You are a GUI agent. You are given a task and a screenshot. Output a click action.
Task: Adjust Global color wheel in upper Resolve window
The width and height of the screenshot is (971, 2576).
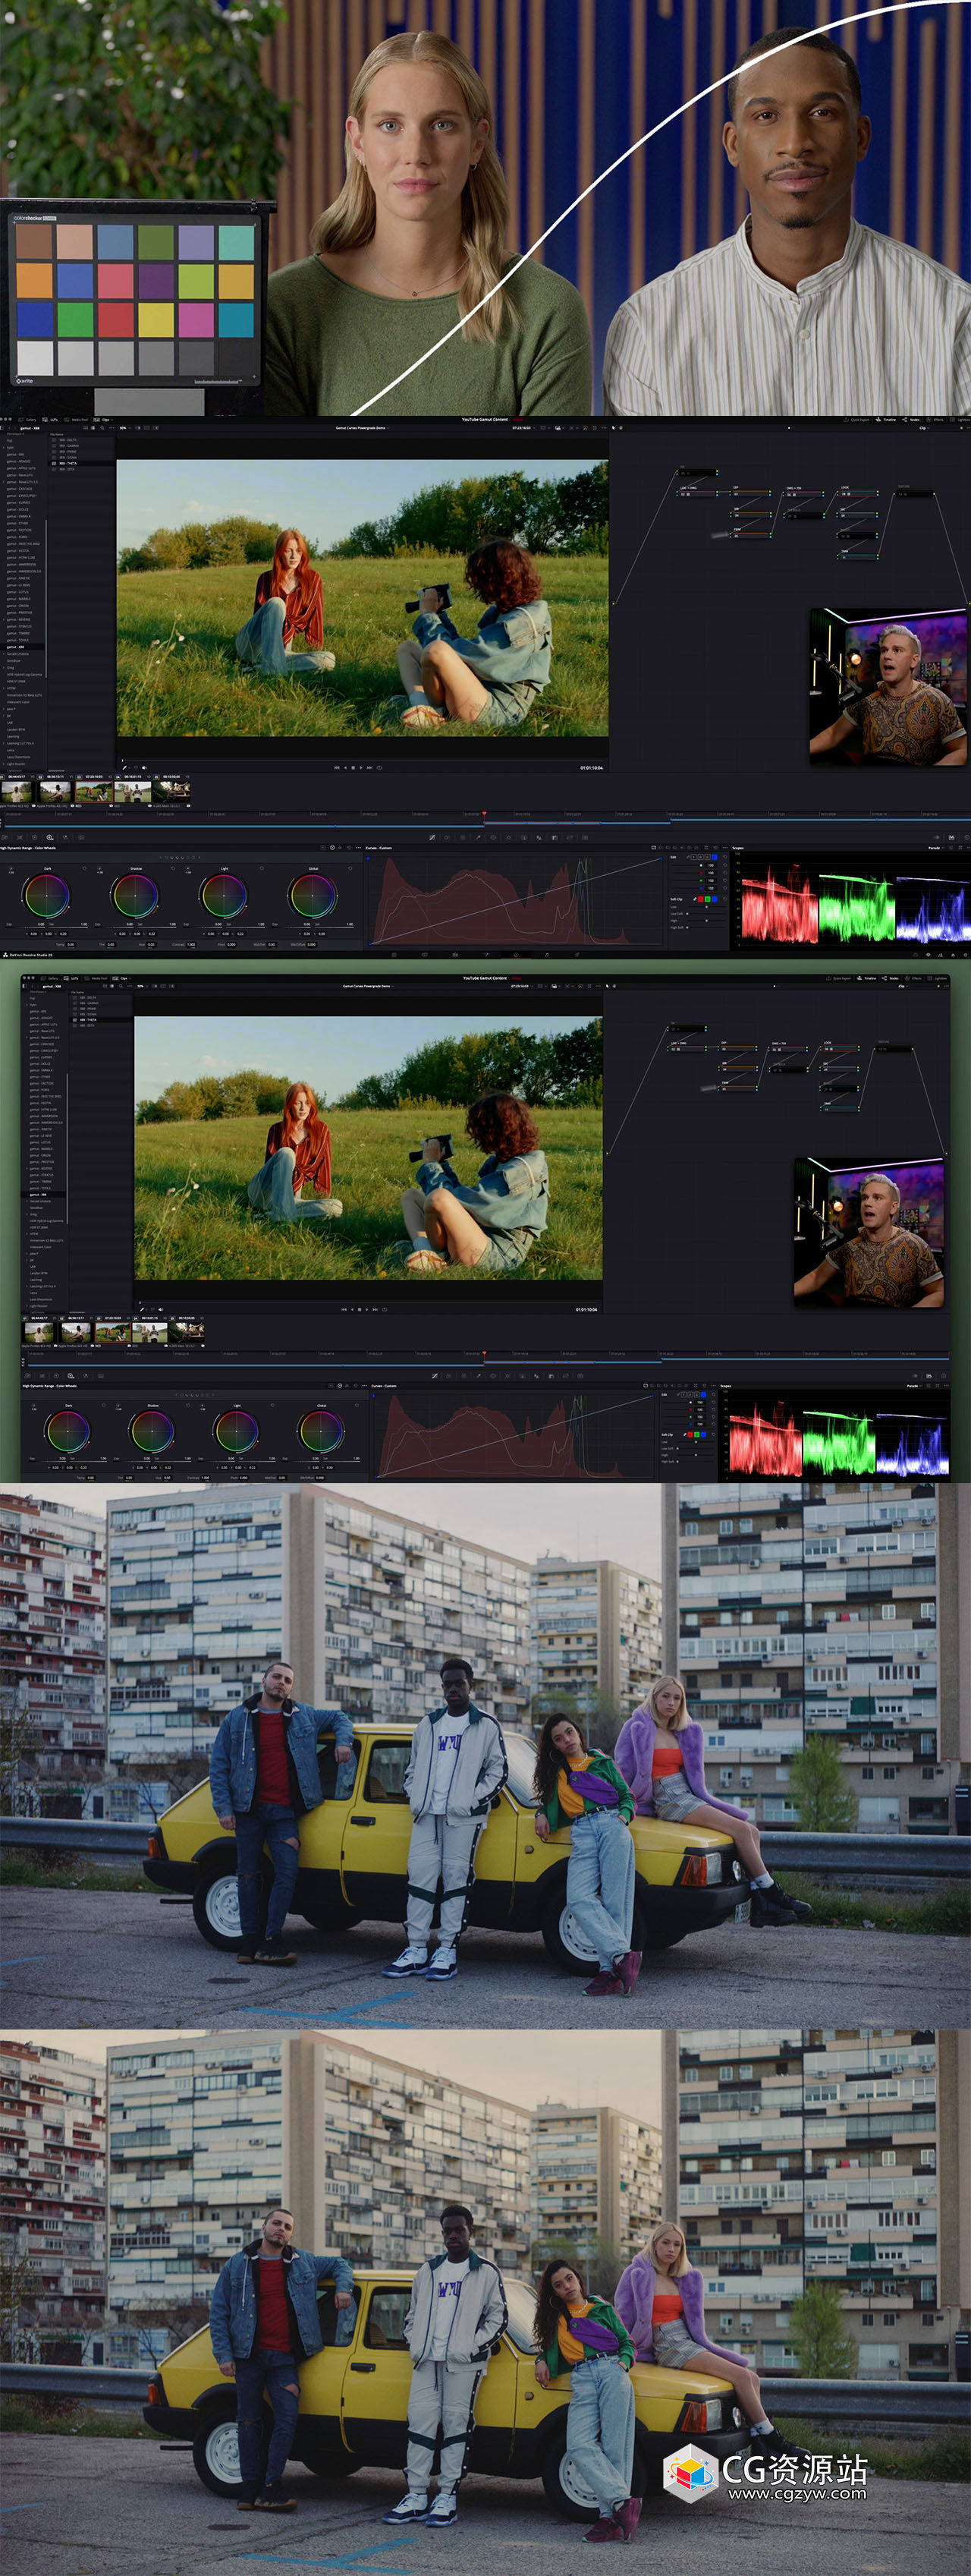[x=312, y=895]
